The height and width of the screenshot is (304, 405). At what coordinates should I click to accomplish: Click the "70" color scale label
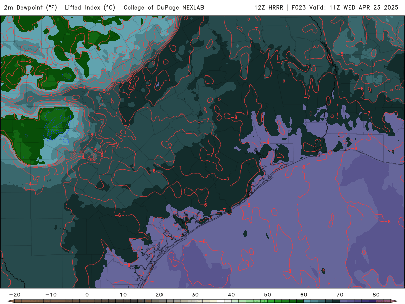(x=340, y=295)
